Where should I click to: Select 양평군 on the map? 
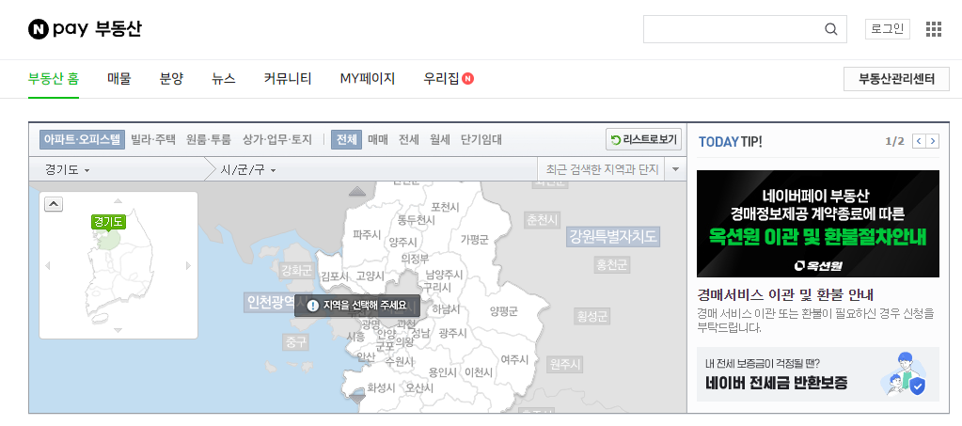(504, 311)
